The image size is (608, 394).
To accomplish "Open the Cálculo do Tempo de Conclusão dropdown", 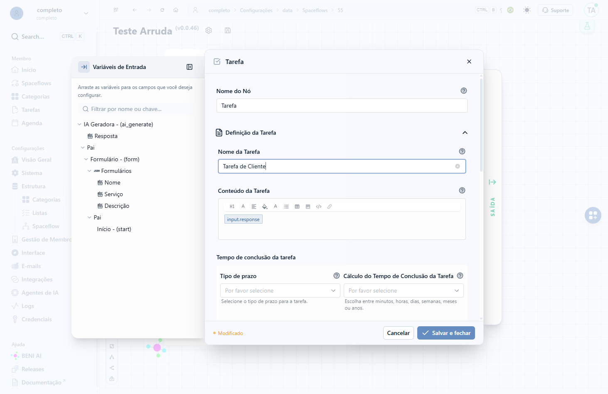I will click(x=404, y=291).
